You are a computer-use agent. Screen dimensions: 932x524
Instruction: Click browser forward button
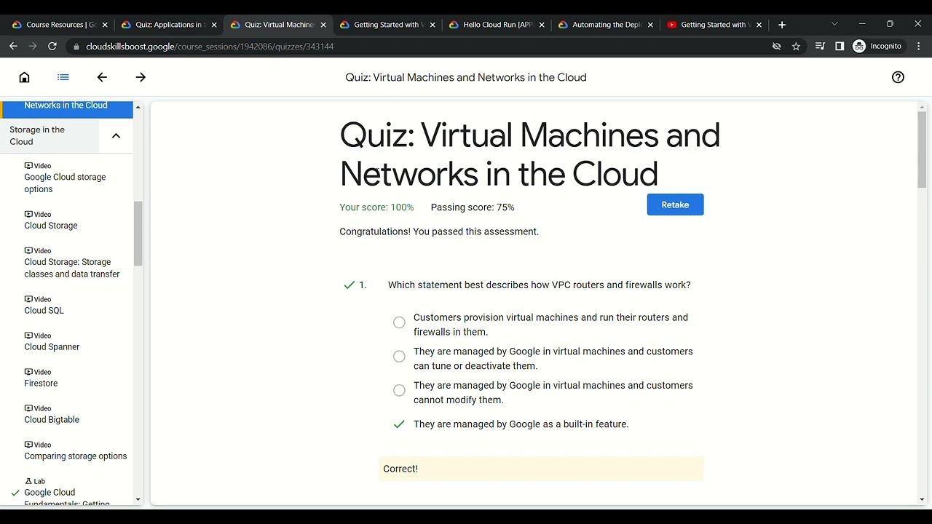(x=33, y=46)
